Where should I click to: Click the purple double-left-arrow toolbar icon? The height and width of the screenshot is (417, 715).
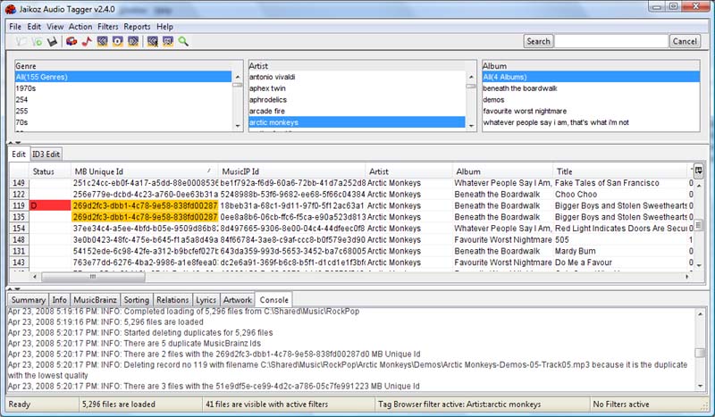pos(103,41)
